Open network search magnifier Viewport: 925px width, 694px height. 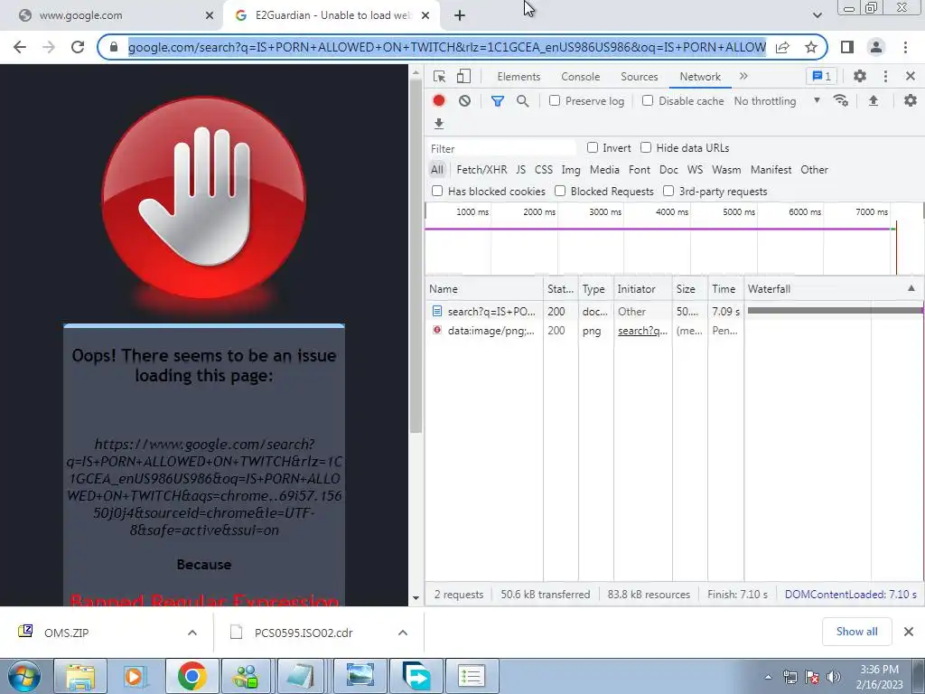click(523, 101)
